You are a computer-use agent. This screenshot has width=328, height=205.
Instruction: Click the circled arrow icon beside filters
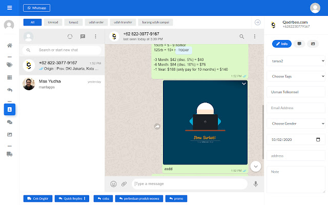coord(257,22)
